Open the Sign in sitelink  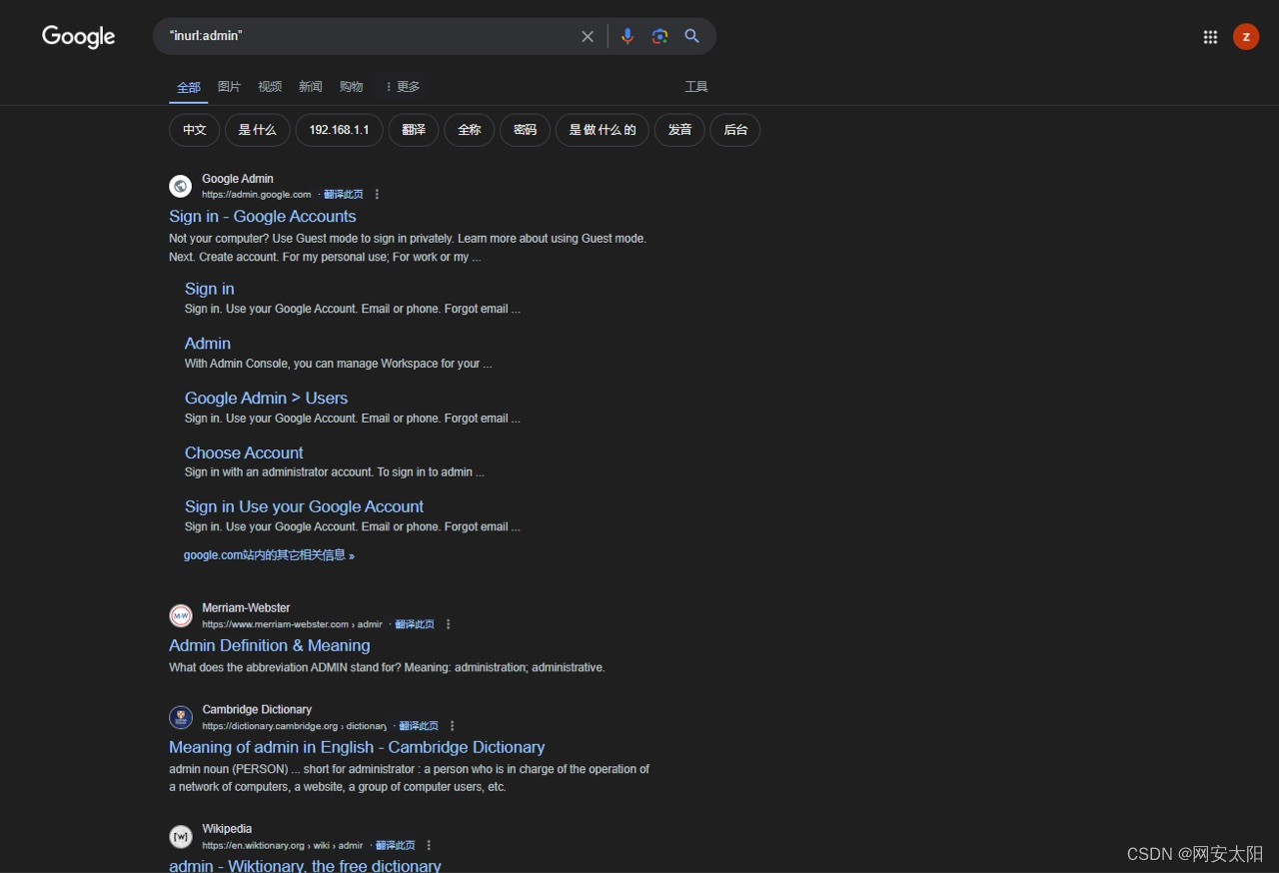pyautogui.click(x=210, y=289)
